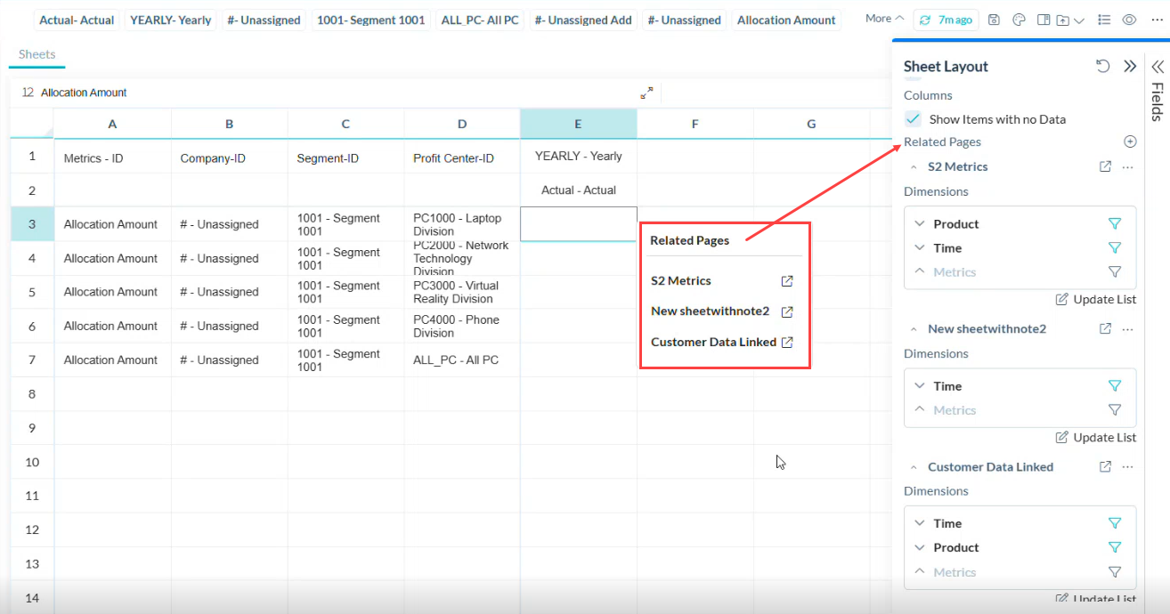Collapse the S2 Metrics related page section
The image size is (1170, 614).
(914, 166)
